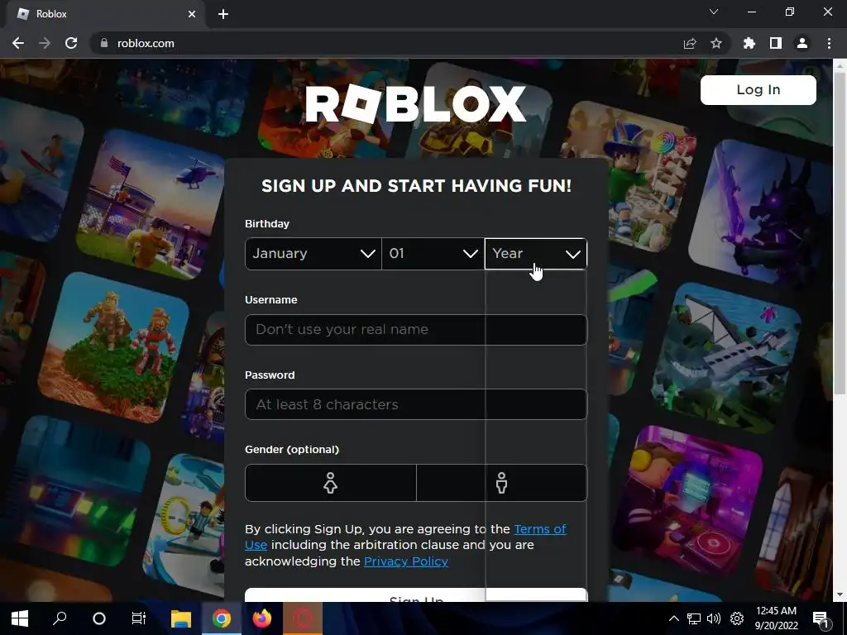The height and width of the screenshot is (635, 847).
Task: Select the Roblox browser tab
Action: (x=105, y=14)
